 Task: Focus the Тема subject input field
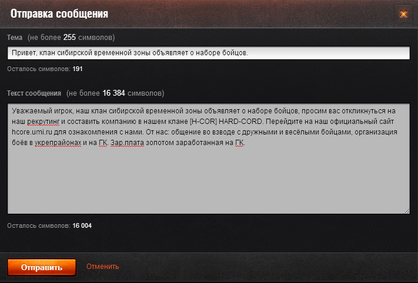click(209, 53)
